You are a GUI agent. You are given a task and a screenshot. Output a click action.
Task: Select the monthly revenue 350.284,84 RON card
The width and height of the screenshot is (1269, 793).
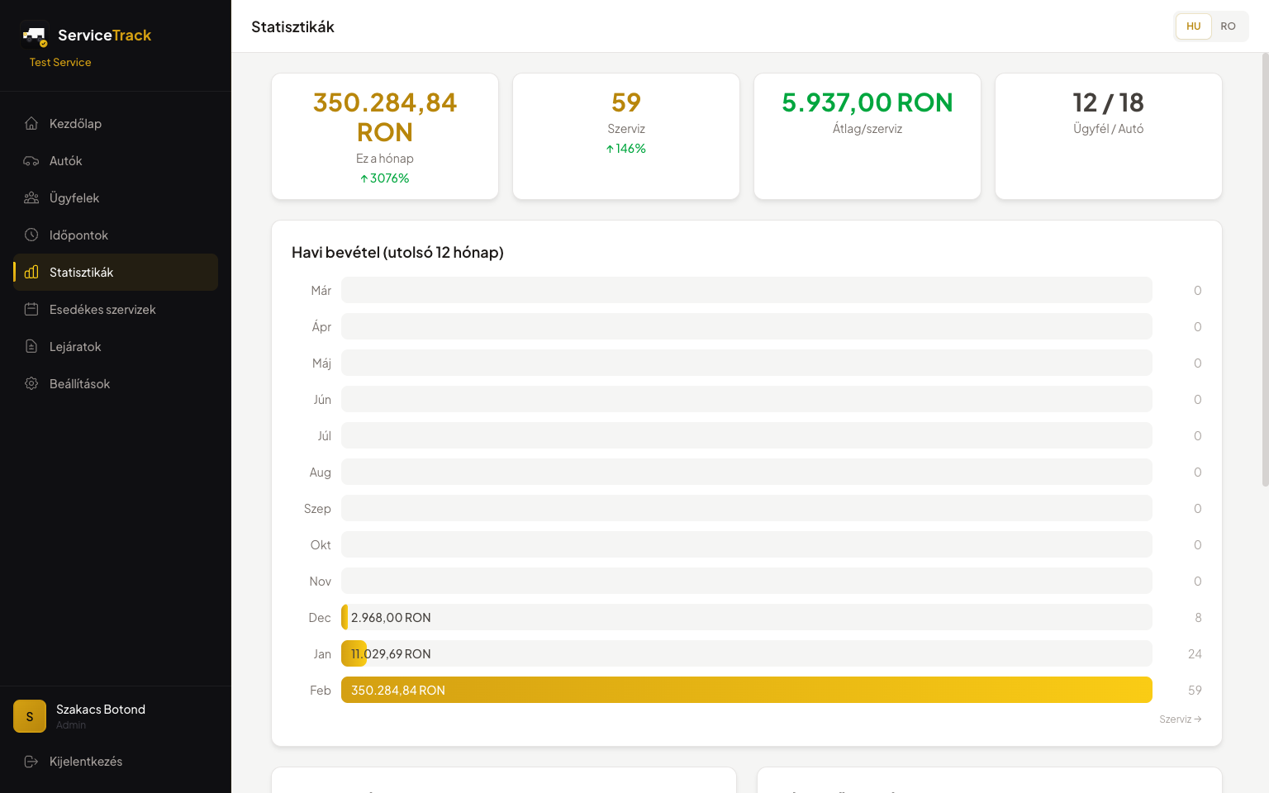385,136
